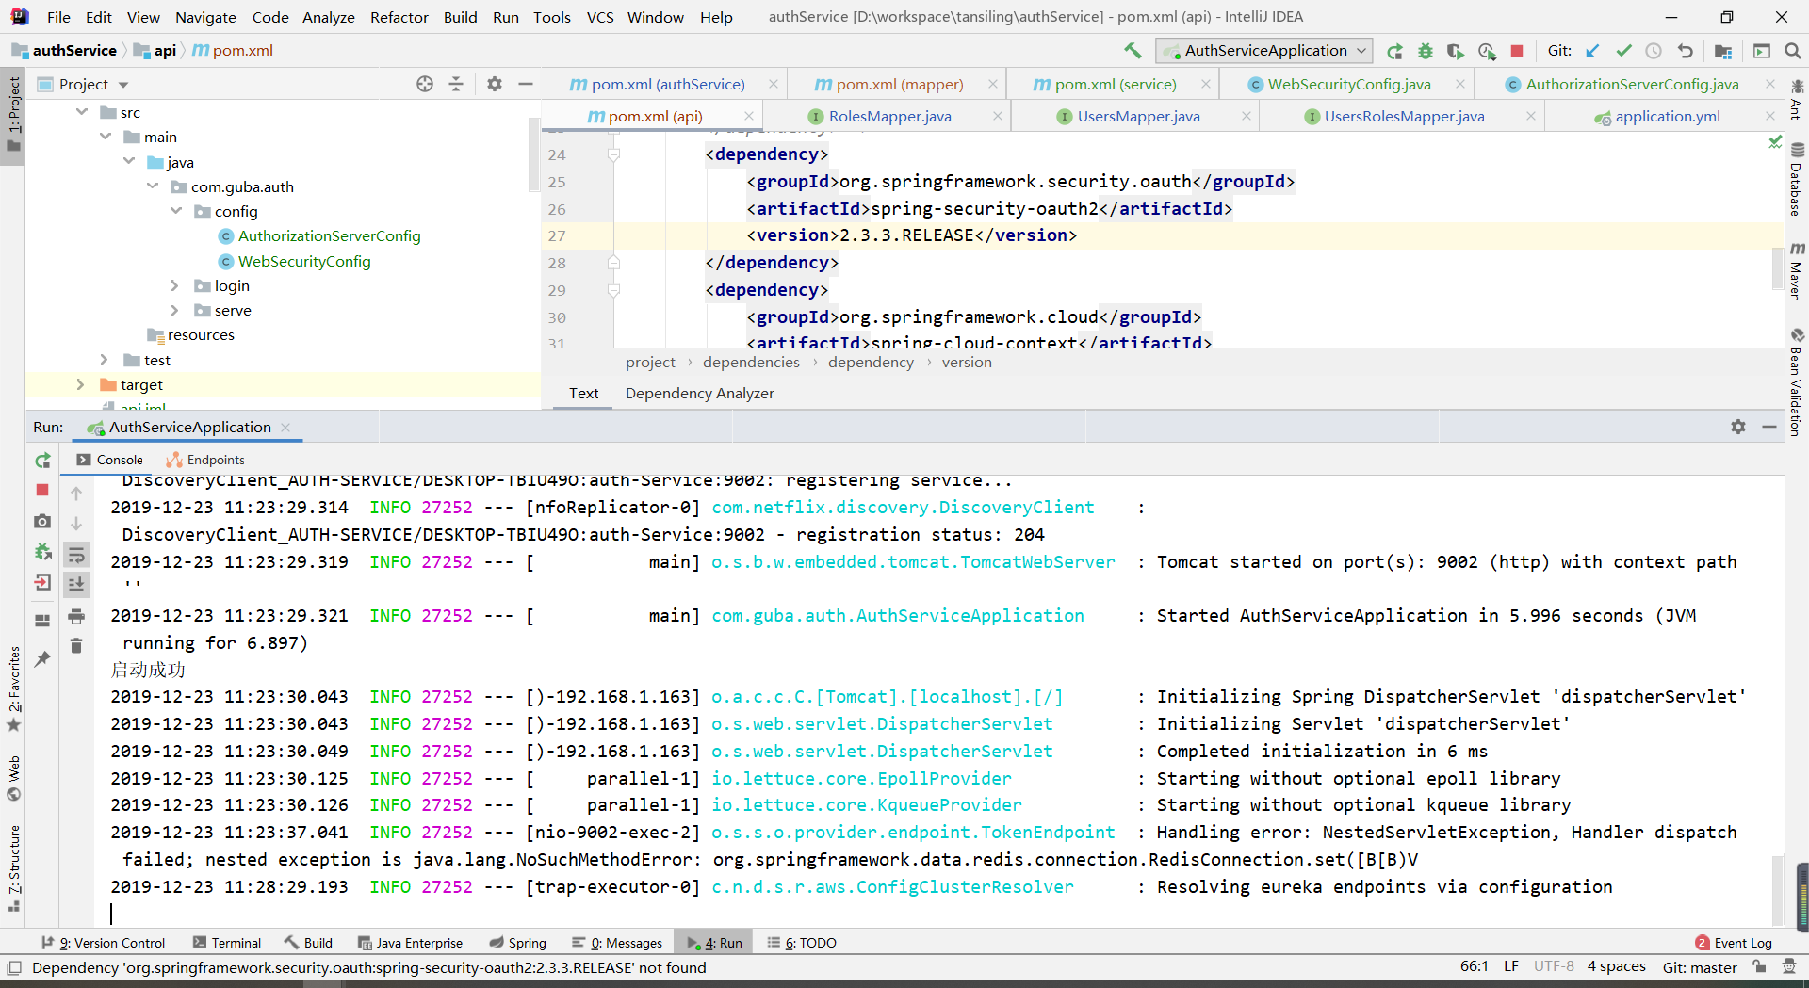Image resolution: width=1809 pixels, height=988 pixels.
Task: Open the Endpoints tab in Run panel
Action: 204,460
